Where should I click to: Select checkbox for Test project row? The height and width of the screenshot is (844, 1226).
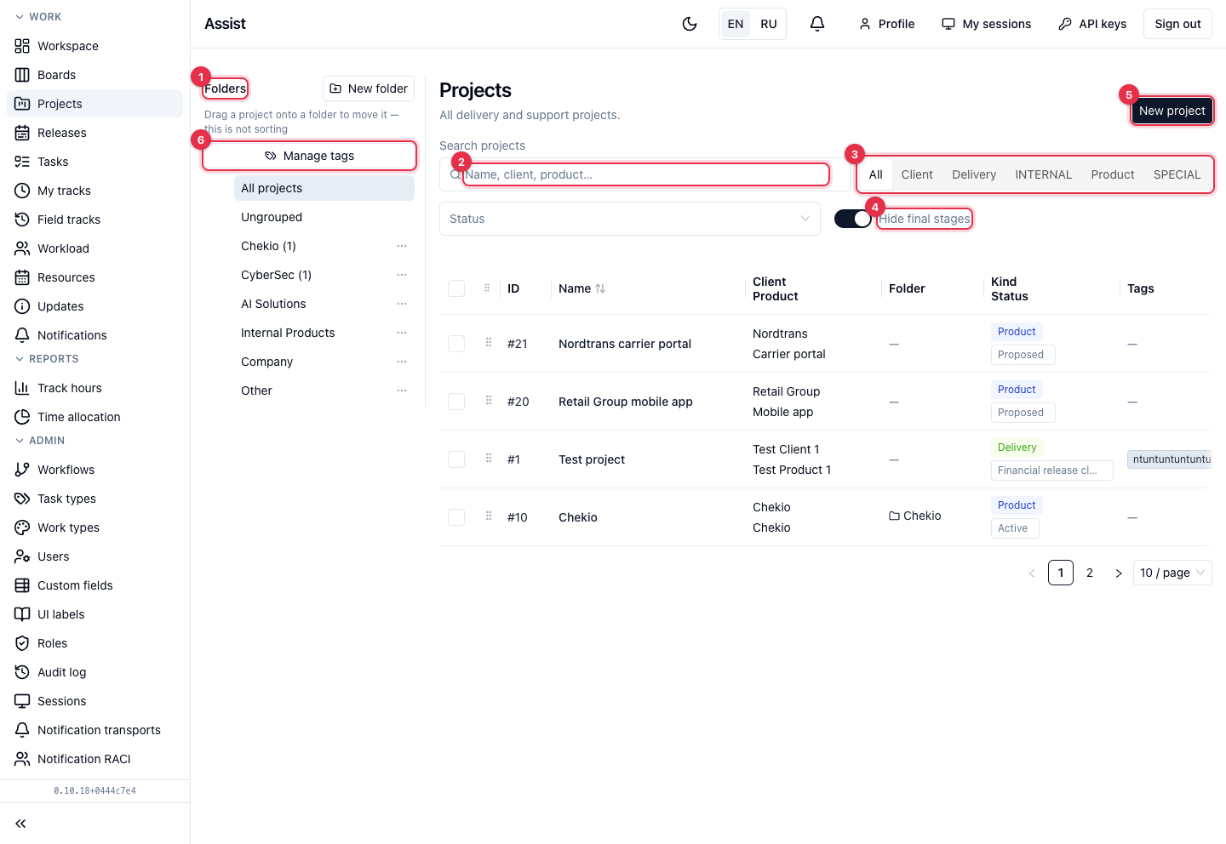point(456,459)
